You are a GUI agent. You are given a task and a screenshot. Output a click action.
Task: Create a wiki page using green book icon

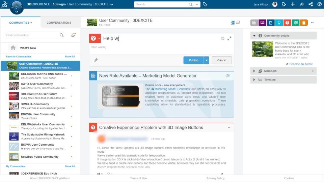(296, 23)
